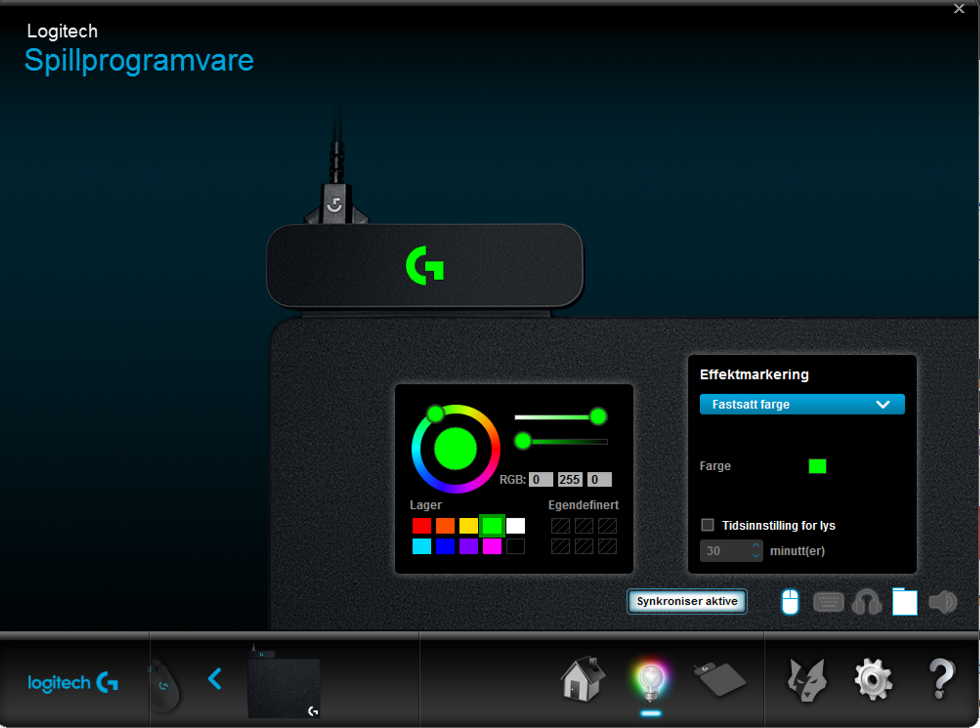Click the hue handle on color wheel

(x=435, y=414)
